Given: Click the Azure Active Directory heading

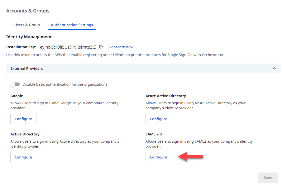Looking at the screenshot, I should 166,96.
